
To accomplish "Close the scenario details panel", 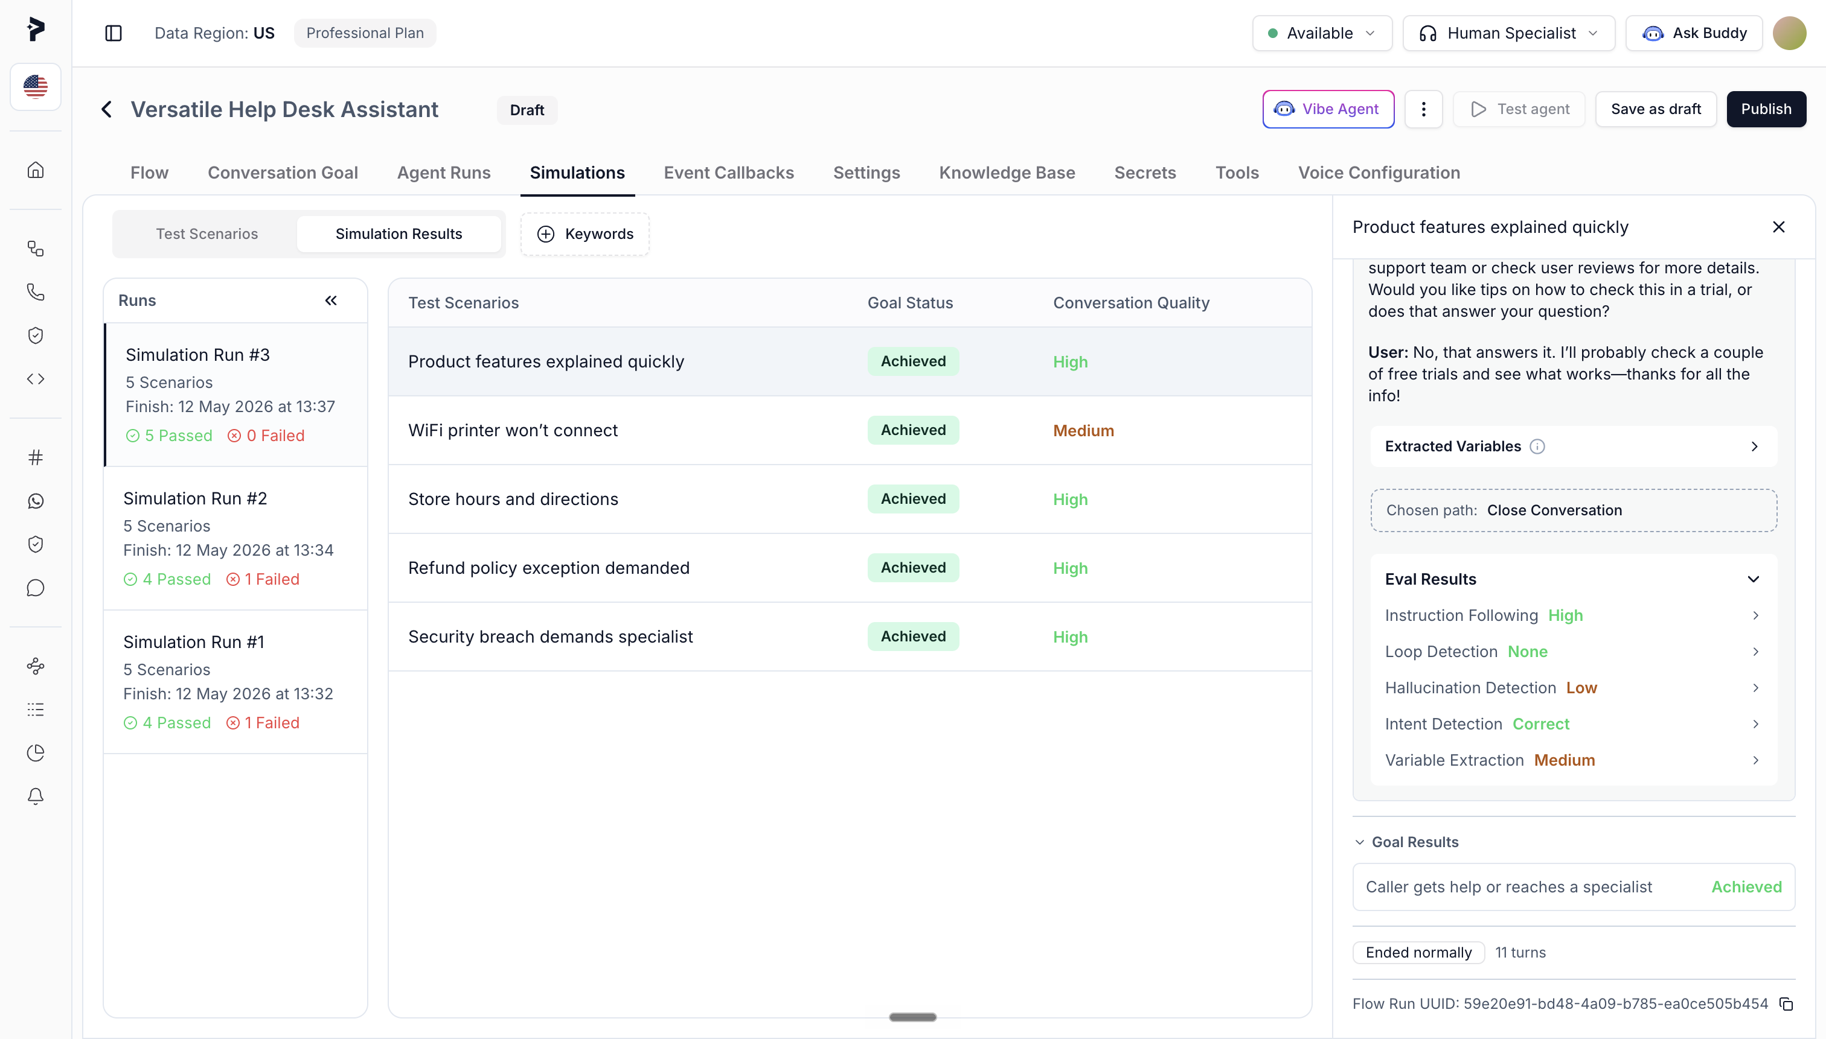I will click(1778, 227).
